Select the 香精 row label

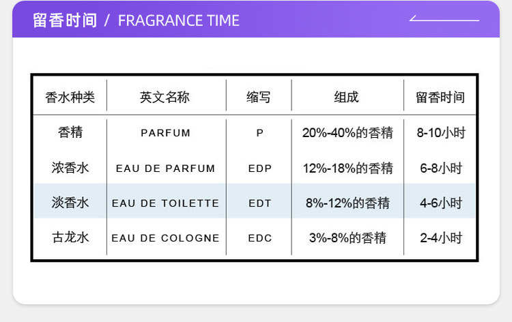pos(70,132)
